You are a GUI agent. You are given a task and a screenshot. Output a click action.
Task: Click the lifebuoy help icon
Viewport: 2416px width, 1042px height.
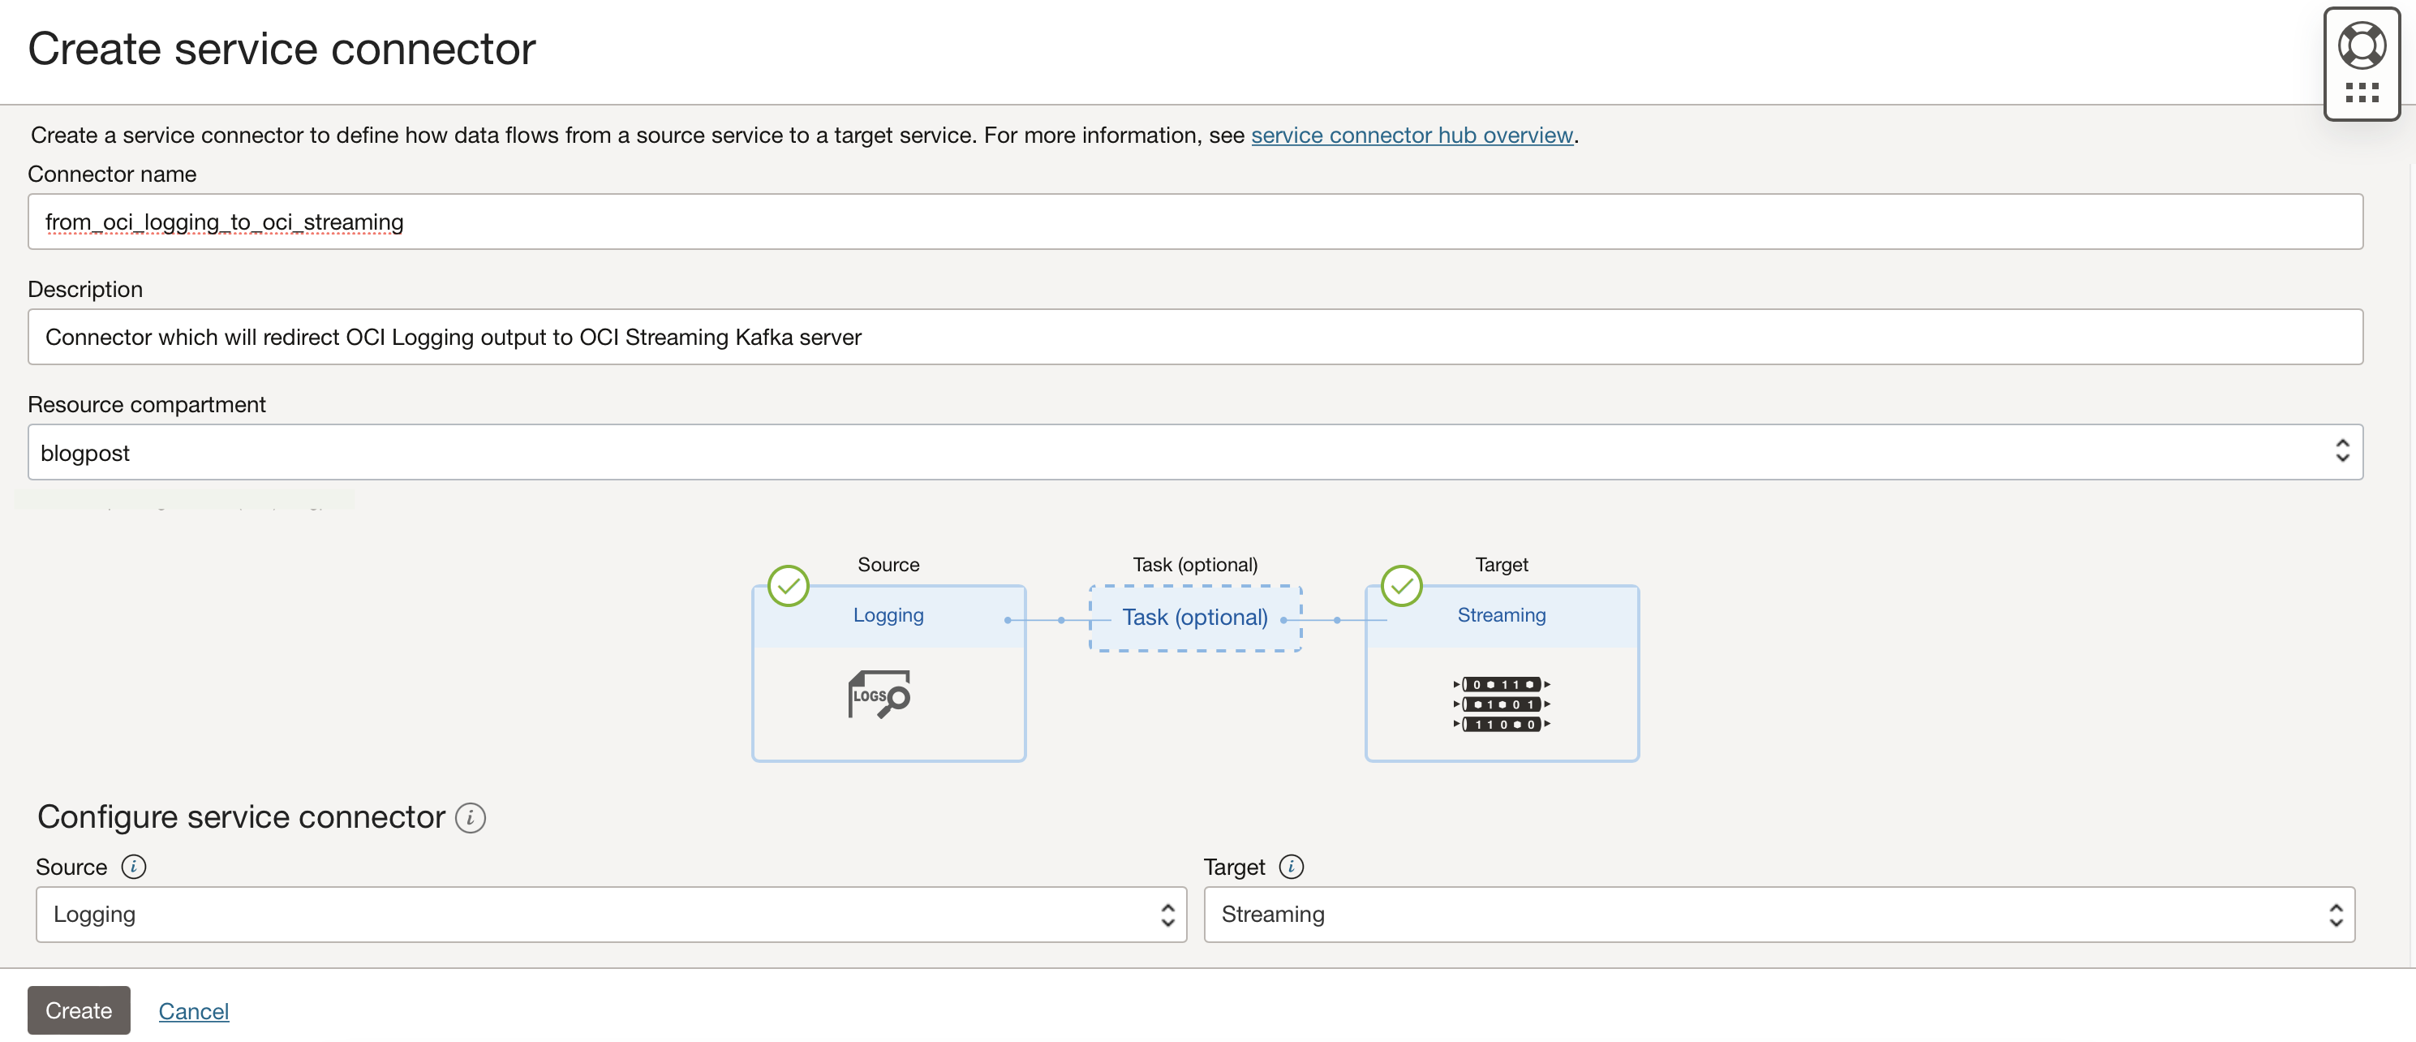point(2361,45)
